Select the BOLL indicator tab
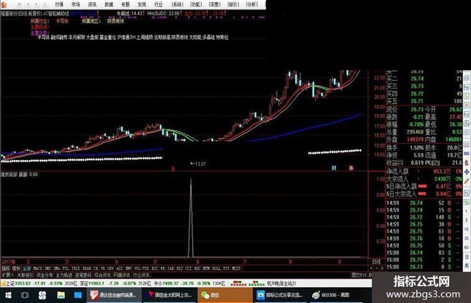The image size is (471, 303). point(217,269)
